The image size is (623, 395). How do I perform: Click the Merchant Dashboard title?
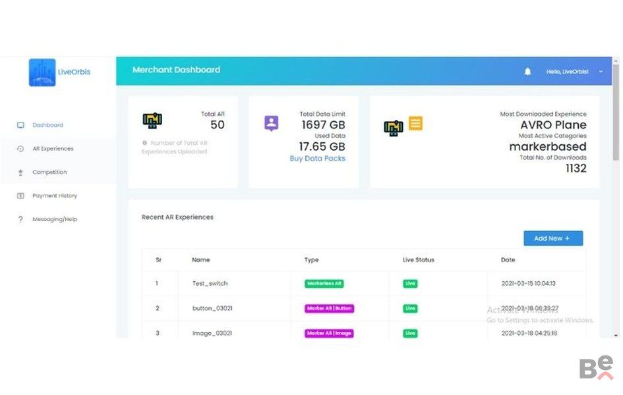177,70
